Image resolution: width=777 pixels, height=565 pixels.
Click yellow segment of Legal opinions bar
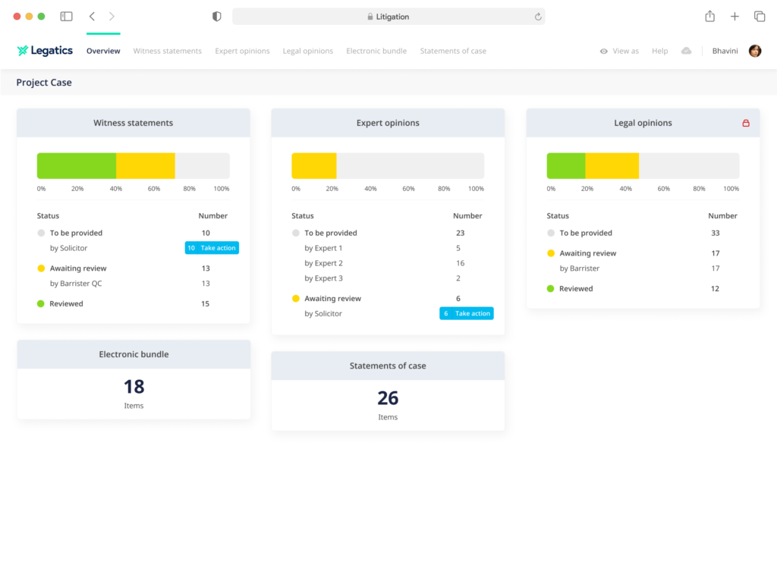[x=612, y=166]
